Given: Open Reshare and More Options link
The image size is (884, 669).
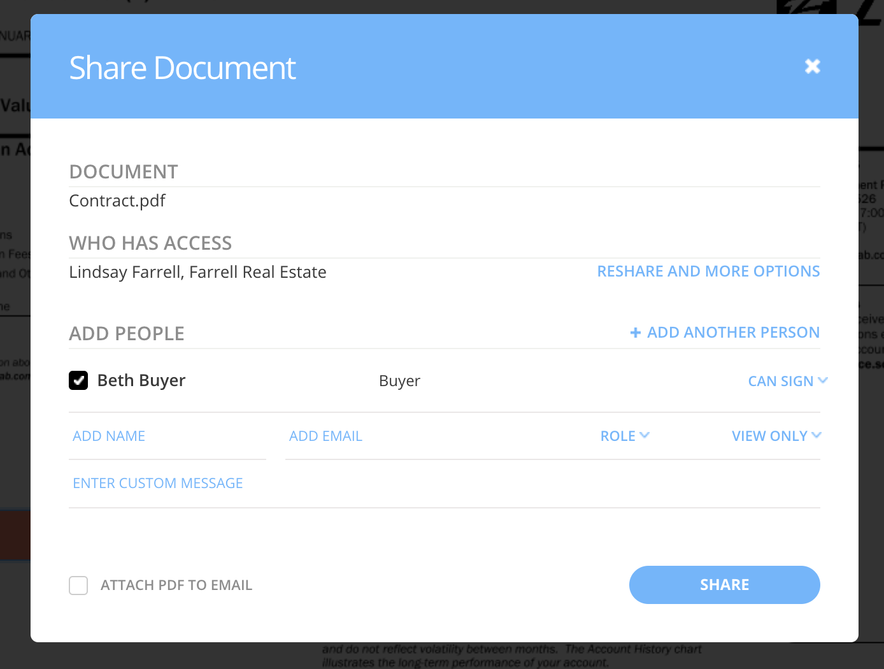Looking at the screenshot, I should [x=708, y=271].
